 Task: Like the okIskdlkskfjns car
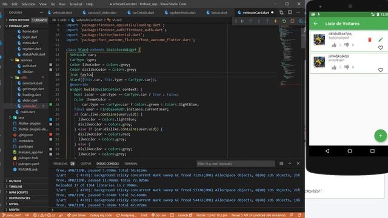pos(334,45)
